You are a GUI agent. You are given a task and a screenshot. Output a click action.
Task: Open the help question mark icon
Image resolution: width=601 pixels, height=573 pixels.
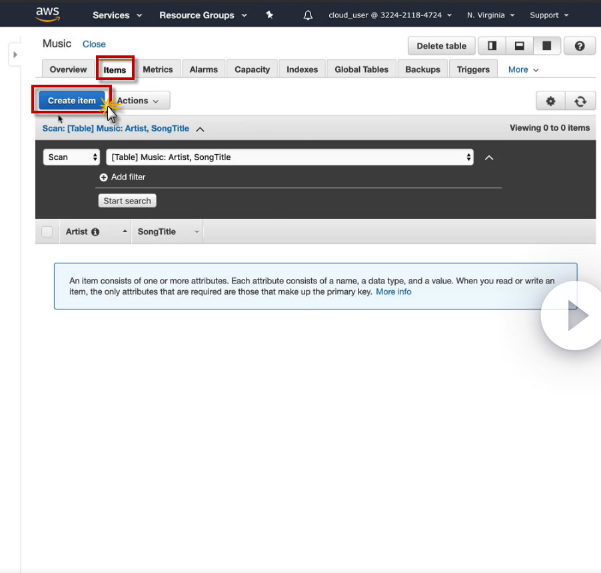pyautogui.click(x=580, y=46)
